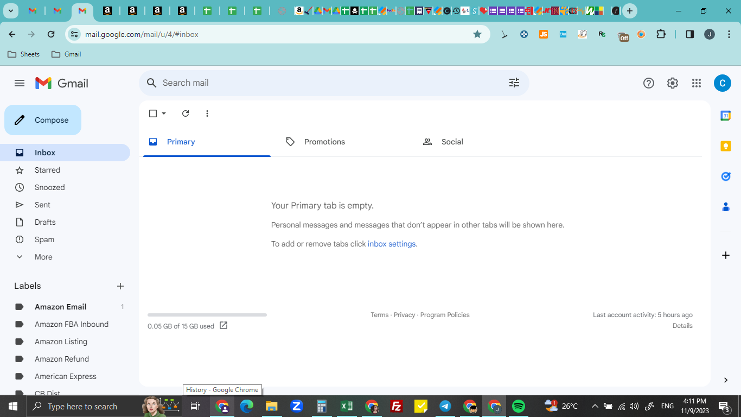Open the Chrome Extensions puzzle icon
This screenshot has width=741, height=417.
(661, 34)
